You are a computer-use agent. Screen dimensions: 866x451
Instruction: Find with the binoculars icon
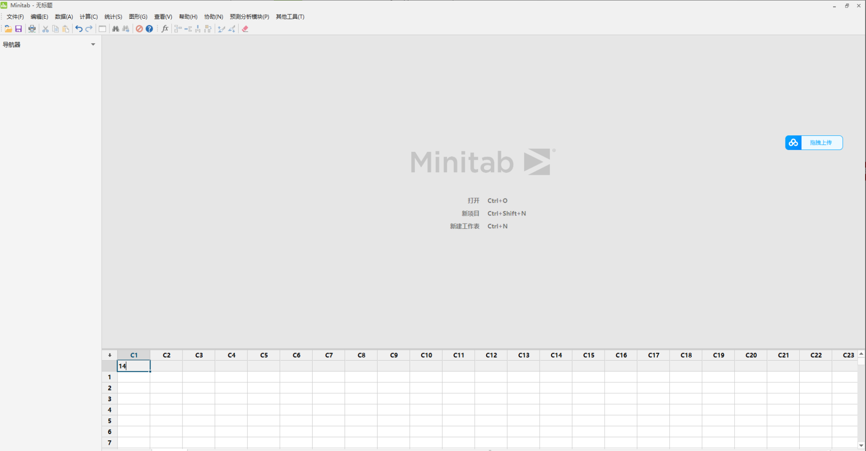(116, 29)
